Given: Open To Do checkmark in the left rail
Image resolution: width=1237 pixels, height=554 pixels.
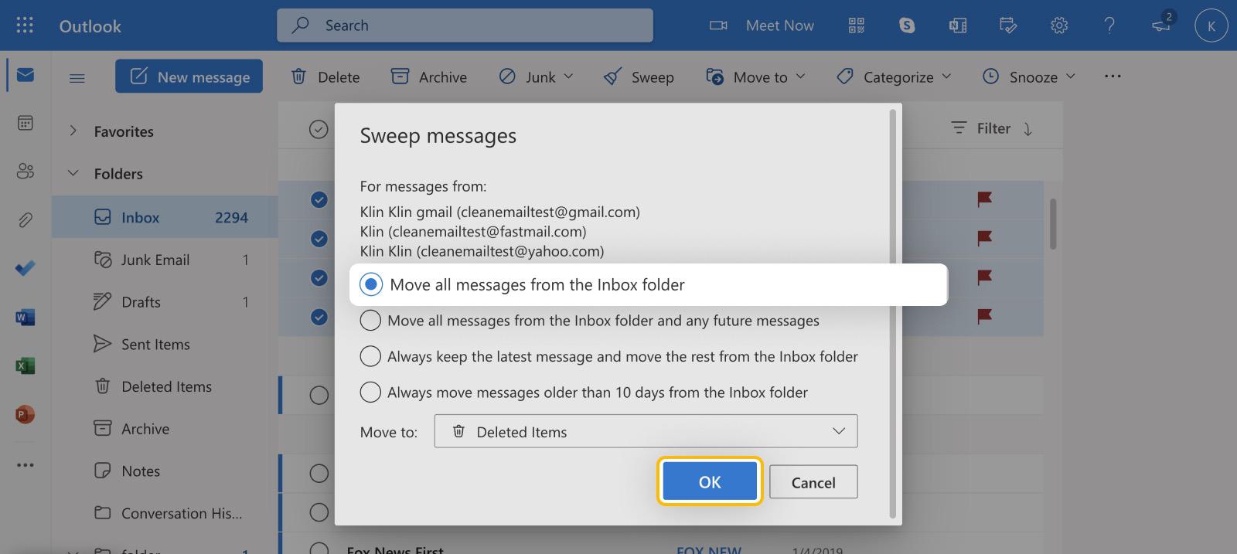Looking at the screenshot, I should coord(25,268).
